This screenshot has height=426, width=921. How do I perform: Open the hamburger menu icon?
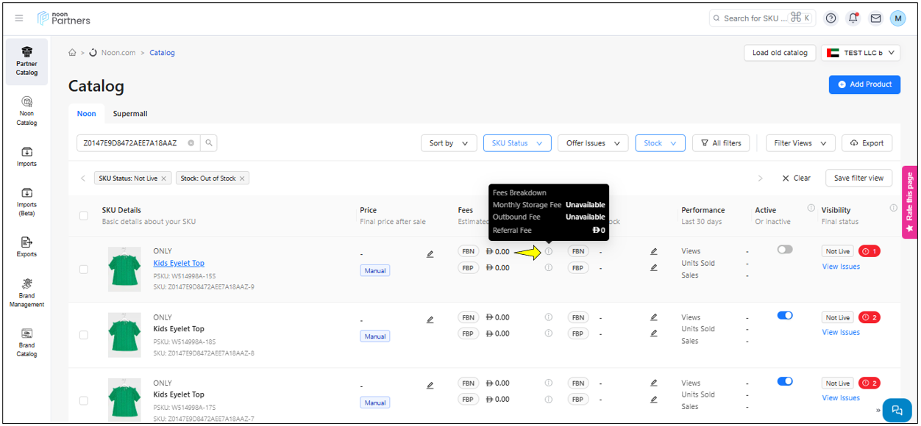click(x=19, y=18)
